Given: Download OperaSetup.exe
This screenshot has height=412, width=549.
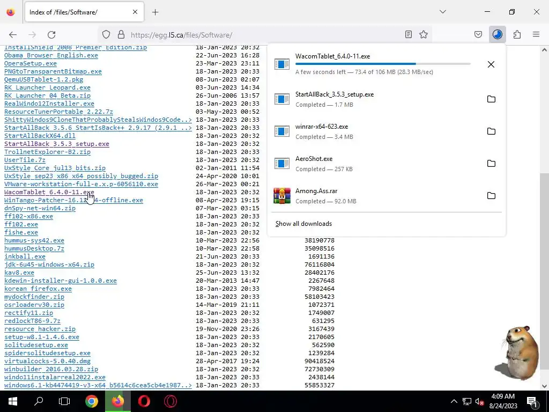Looking at the screenshot, I should pyautogui.click(x=31, y=63).
